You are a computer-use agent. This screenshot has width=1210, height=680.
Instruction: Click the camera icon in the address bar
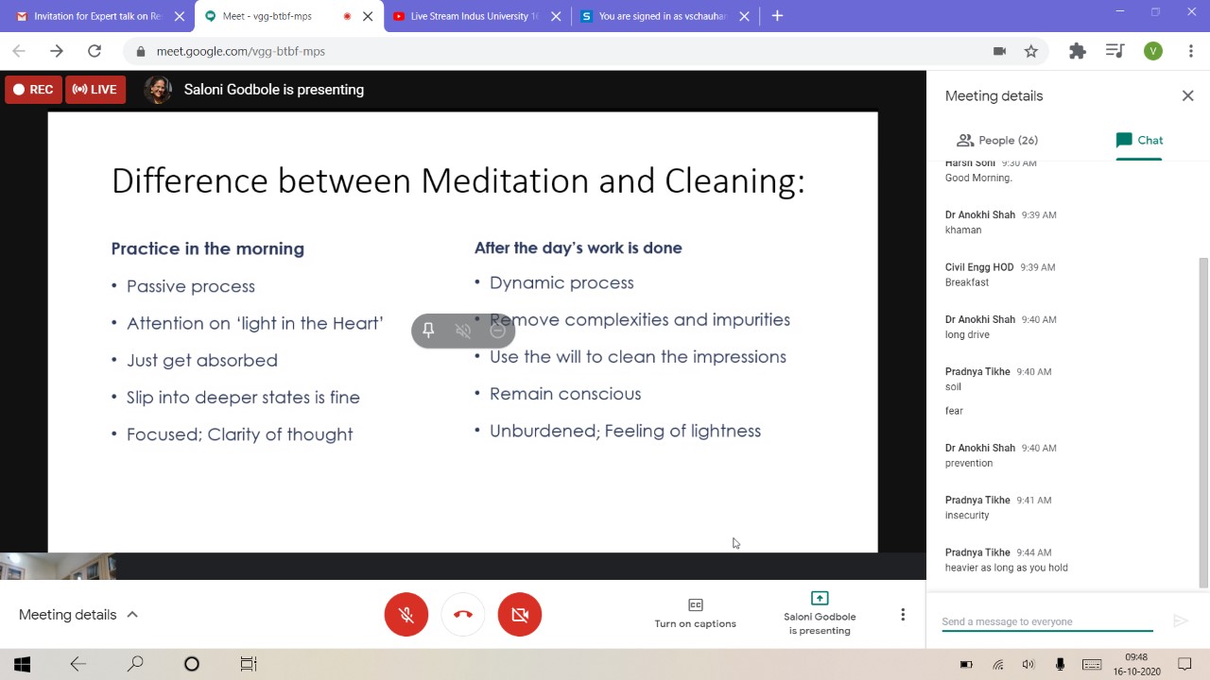click(999, 51)
